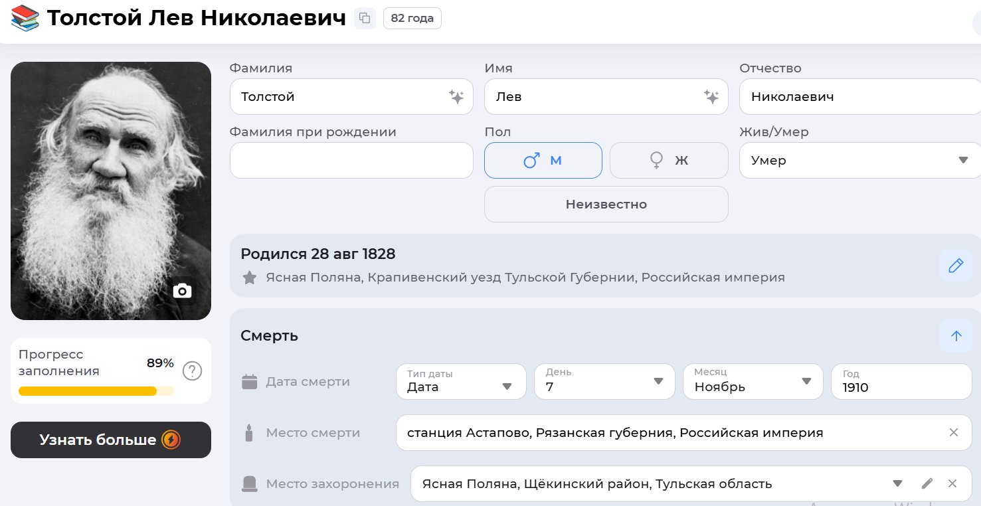This screenshot has width=981, height=506.
Task: Click the Толстой Лев Николаевич page title
Action: (x=197, y=18)
